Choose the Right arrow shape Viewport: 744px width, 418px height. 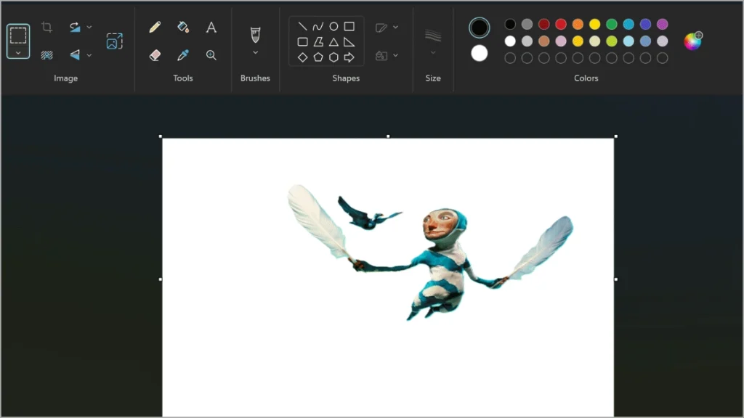point(349,57)
